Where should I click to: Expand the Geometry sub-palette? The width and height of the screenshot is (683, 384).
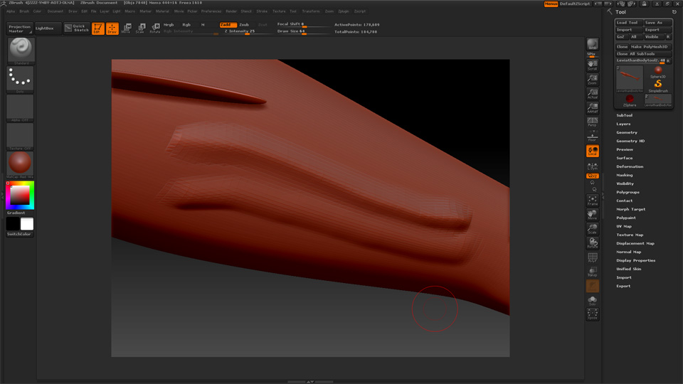[627, 132]
